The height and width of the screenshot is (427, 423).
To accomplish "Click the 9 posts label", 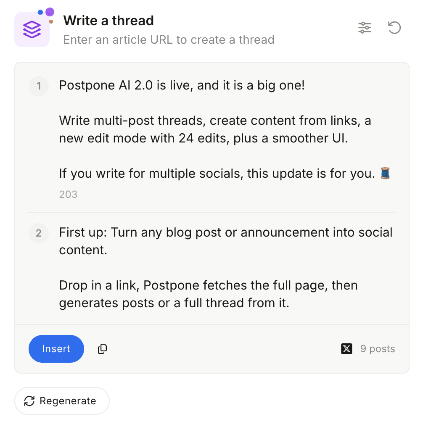I will point(377,348).
